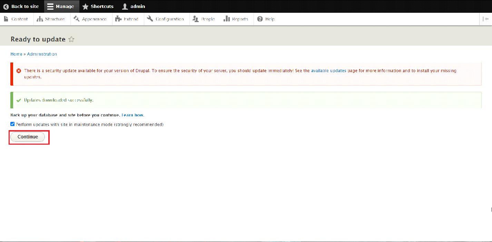
Task: Open Configuration via the wrench icon
Action: (150, 19)
